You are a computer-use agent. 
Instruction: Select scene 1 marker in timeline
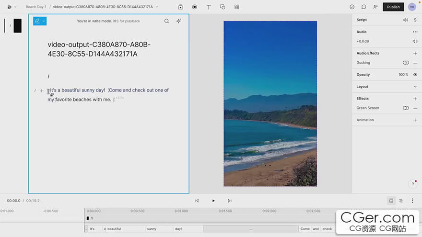tap(90, 218)
